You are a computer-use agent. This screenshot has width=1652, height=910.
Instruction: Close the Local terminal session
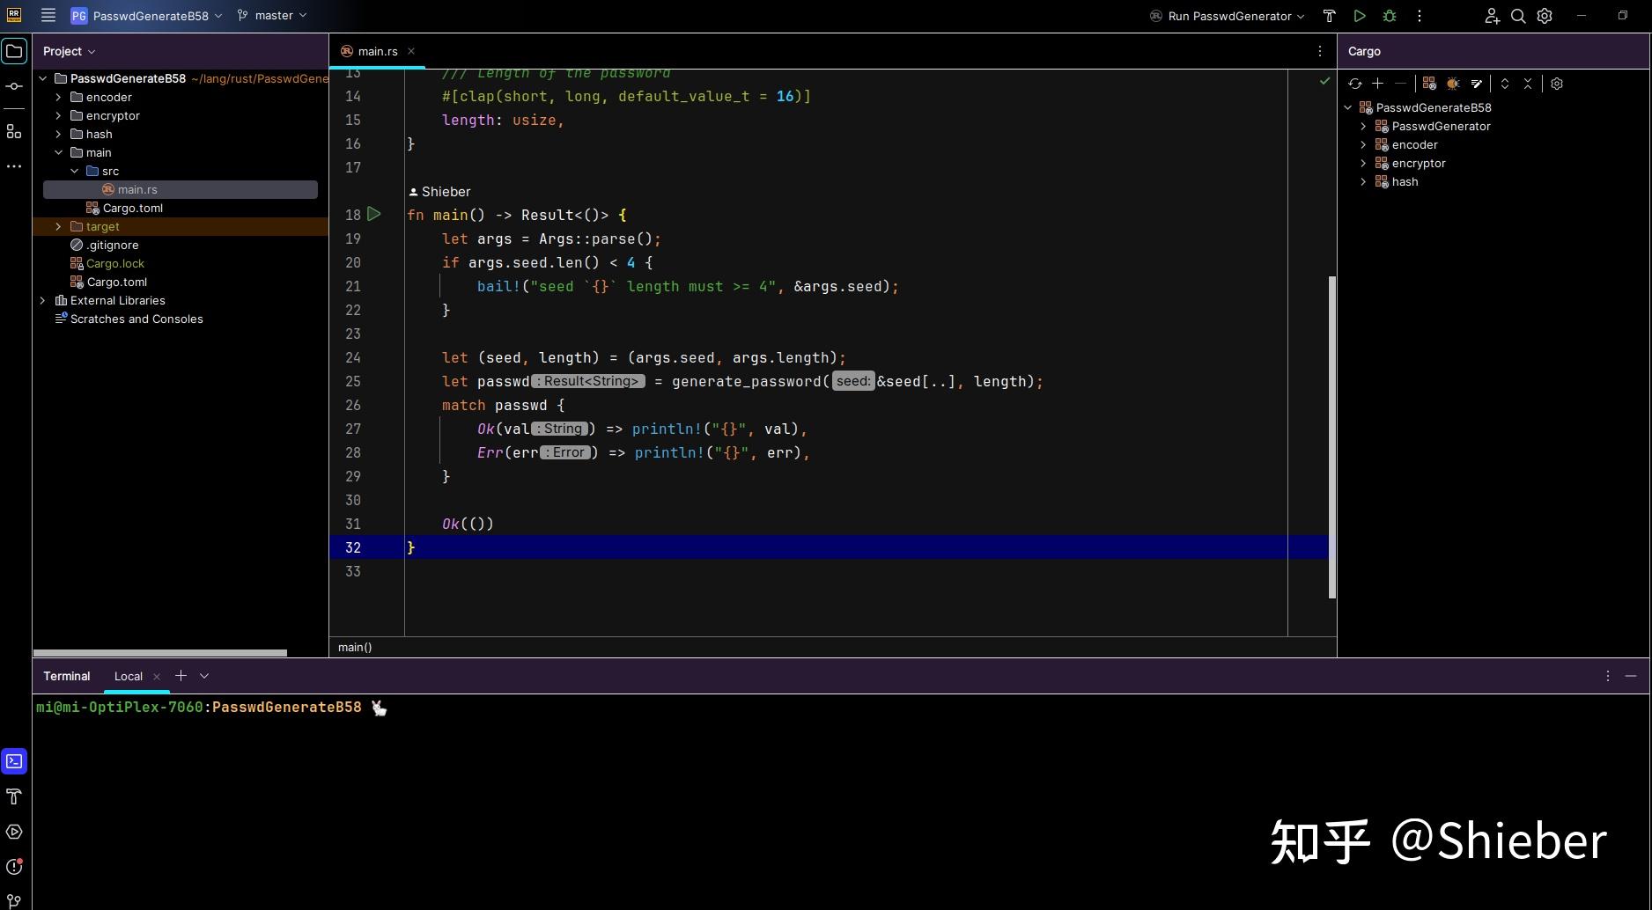coord(157,676)
